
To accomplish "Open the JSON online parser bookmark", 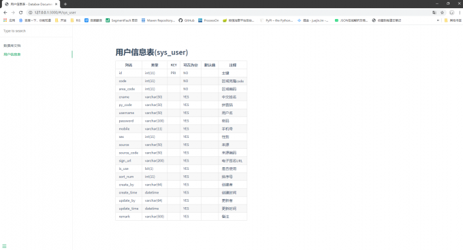I will point(351,20).
